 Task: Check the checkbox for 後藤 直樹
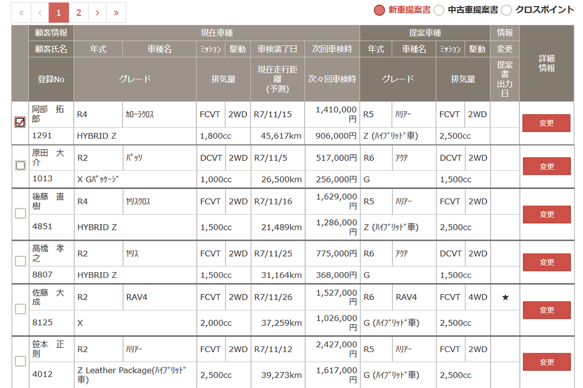20,213
